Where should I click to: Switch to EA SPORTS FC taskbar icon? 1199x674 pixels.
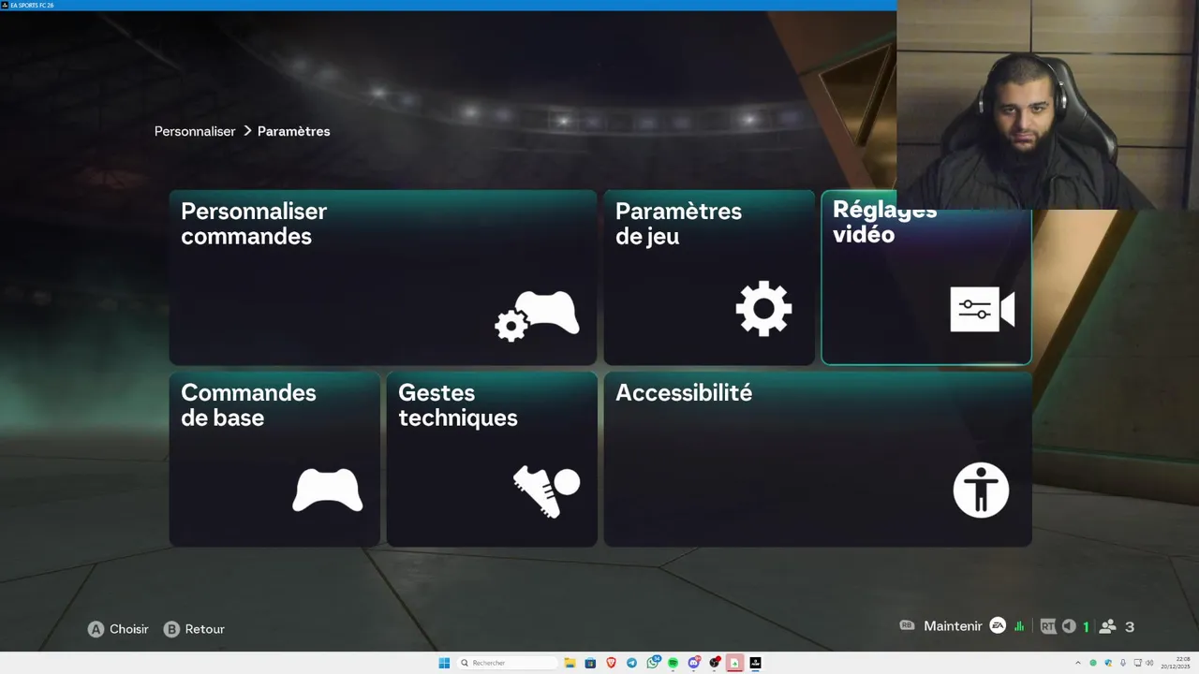(x=755, y=663)
